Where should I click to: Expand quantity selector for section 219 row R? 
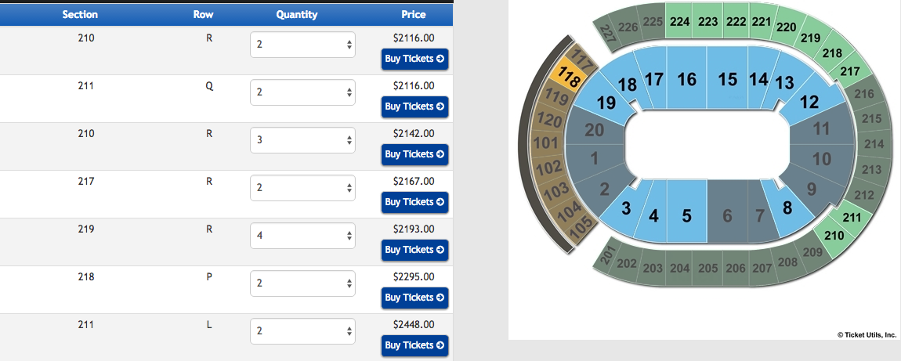(303, 235)
